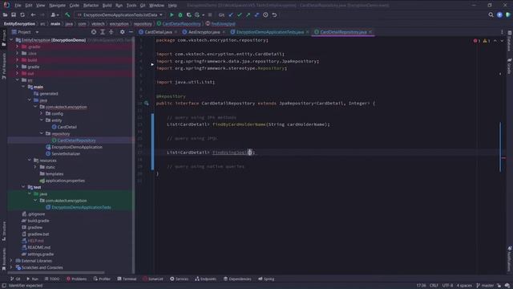Open the Terminal tool window

tap(127, 279)
